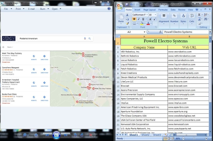
Task: Click the Format Painter brush icon
Action: (127, 23)
